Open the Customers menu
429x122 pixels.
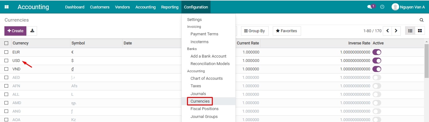[x=100, y=7]
